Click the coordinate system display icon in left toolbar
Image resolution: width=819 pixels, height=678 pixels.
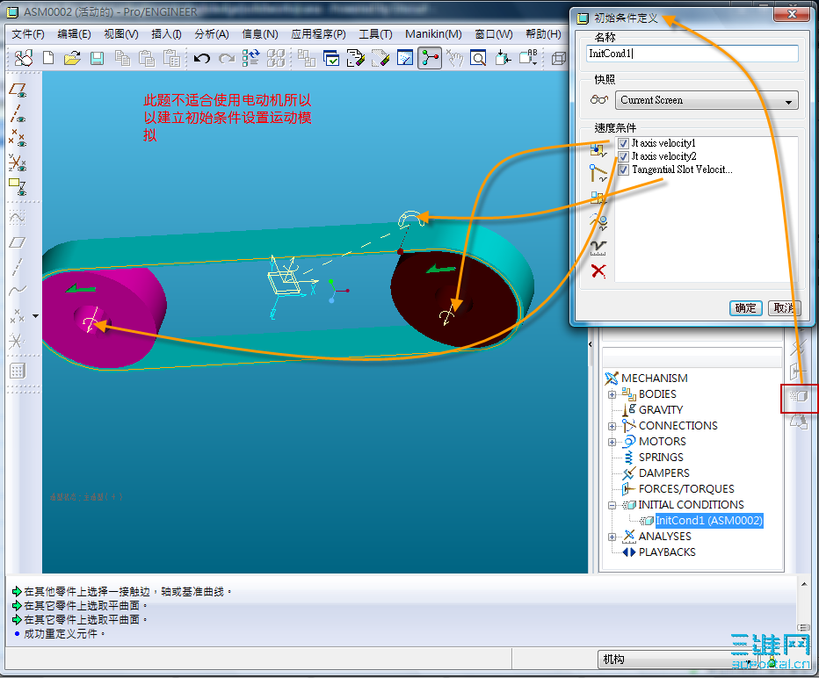point(18,162)
